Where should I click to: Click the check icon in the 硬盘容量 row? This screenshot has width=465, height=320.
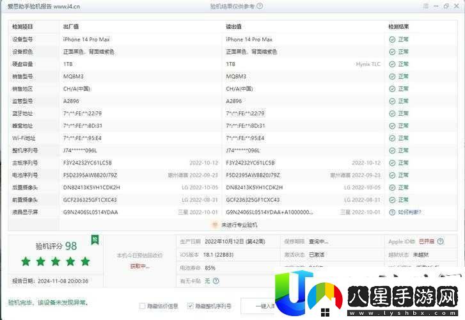(x=392, y=64)
